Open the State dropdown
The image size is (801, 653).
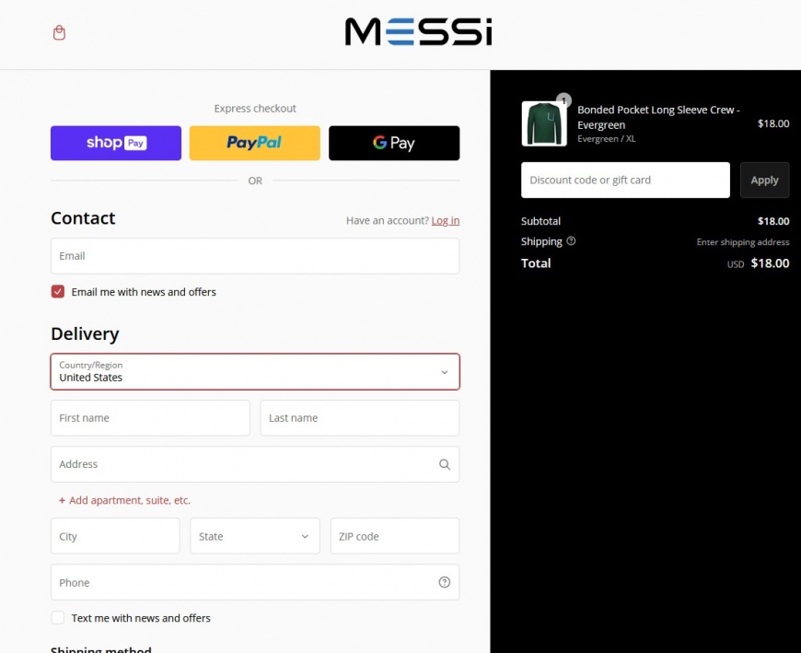(255, 536)
